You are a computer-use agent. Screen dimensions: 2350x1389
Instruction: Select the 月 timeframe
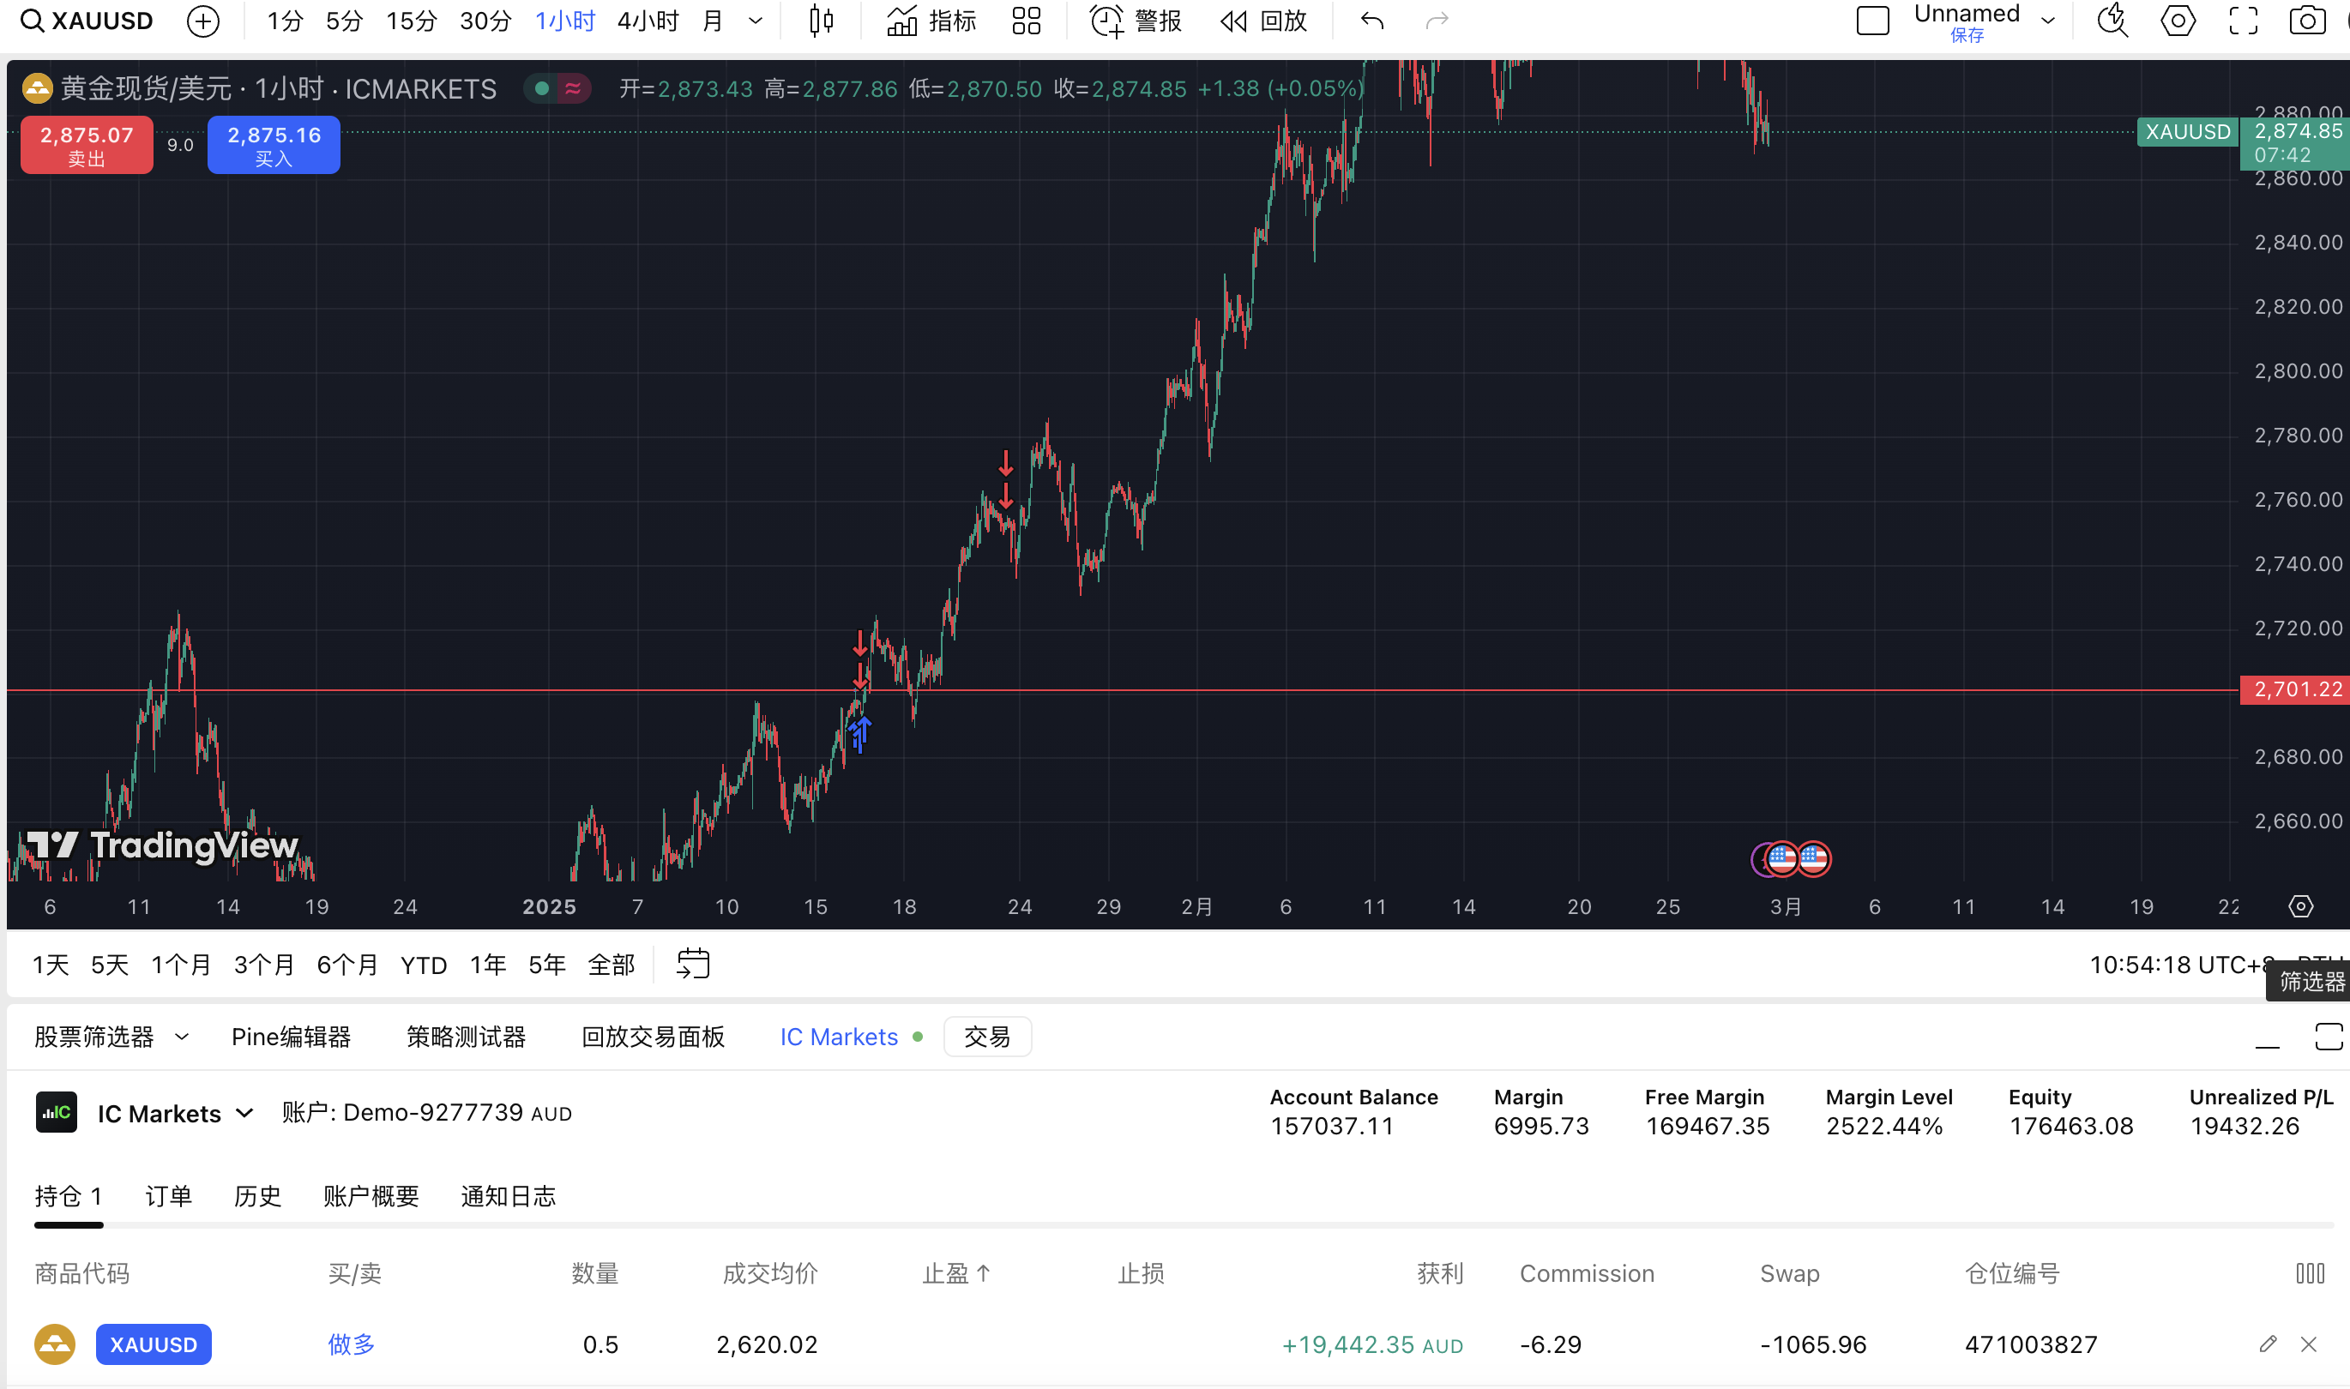[713, 21]
